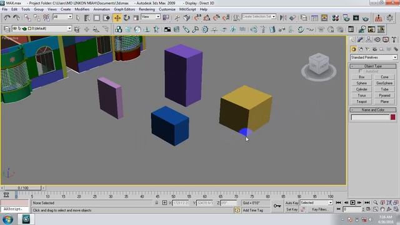Image resolution: width=400 pixels, height=225 pixels.
Task: Click the red object color swatch
Action: 393,117
